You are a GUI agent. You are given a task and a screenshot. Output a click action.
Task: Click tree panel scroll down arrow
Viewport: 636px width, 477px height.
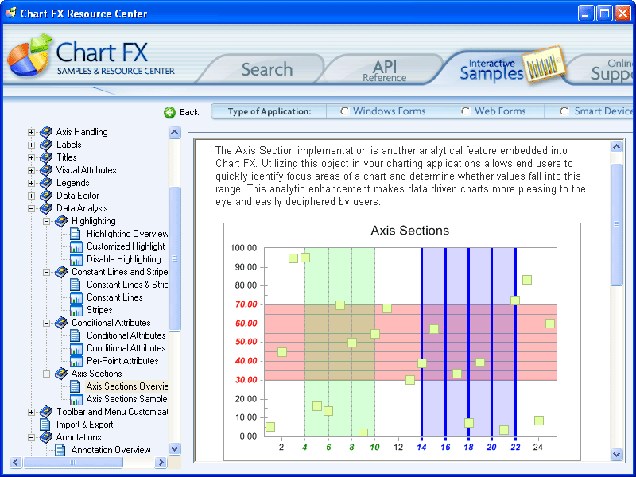pos(174,448)
